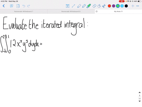Tap the total page count 33
This screenshot has height=107, width=142.
pyautogui.click(x=140, y=99)
